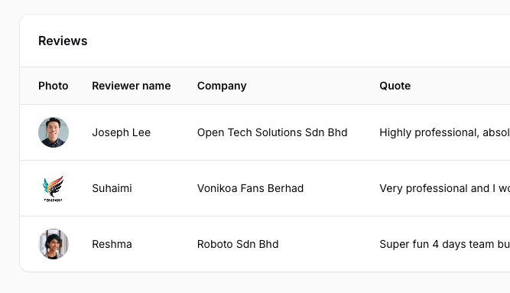This screenshot has height=293, width=510.
Task: Click Open Tech Solutions Sdn Bhd cell
Action: (x=272, y=132)
